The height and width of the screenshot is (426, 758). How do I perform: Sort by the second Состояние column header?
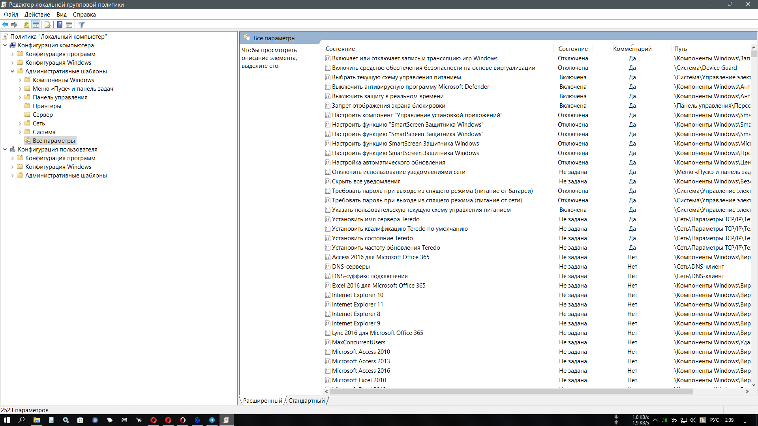click(573, 49)
